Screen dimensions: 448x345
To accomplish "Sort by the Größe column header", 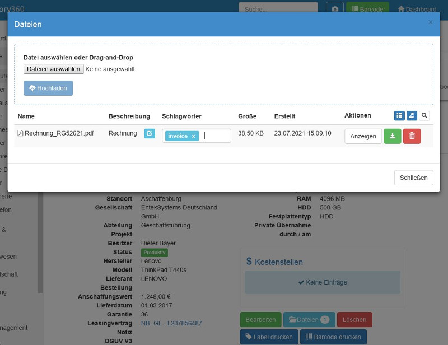I will click(x=247, y=116).
